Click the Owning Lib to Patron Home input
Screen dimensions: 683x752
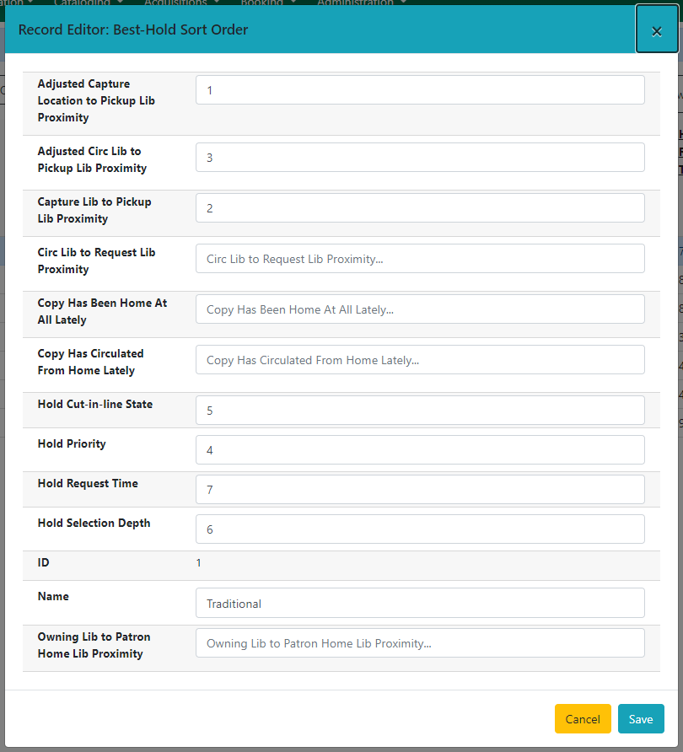(419, 642)
